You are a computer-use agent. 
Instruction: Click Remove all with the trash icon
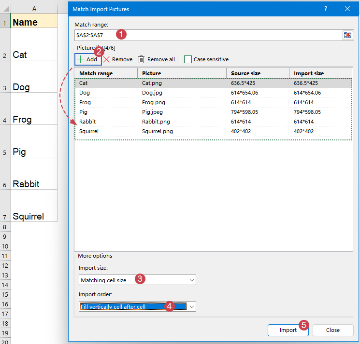pyautogui.click(x=156, y=59)
